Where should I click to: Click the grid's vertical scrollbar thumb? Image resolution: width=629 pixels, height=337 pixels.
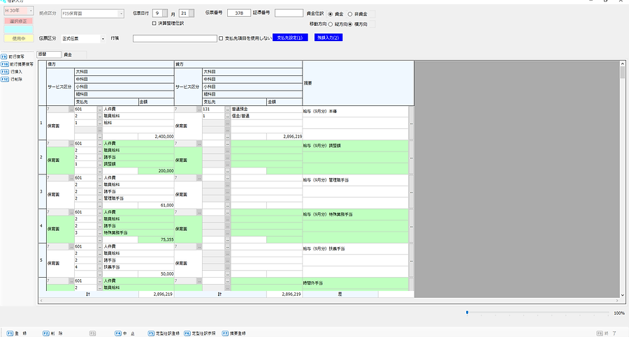[623, 72]
